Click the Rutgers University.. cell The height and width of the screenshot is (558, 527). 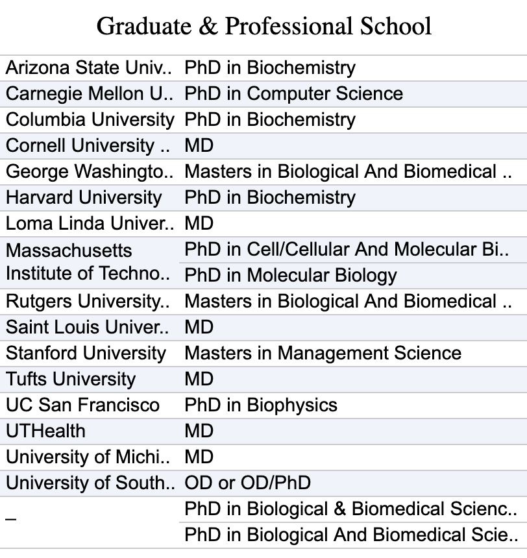[x=90, y=302]
